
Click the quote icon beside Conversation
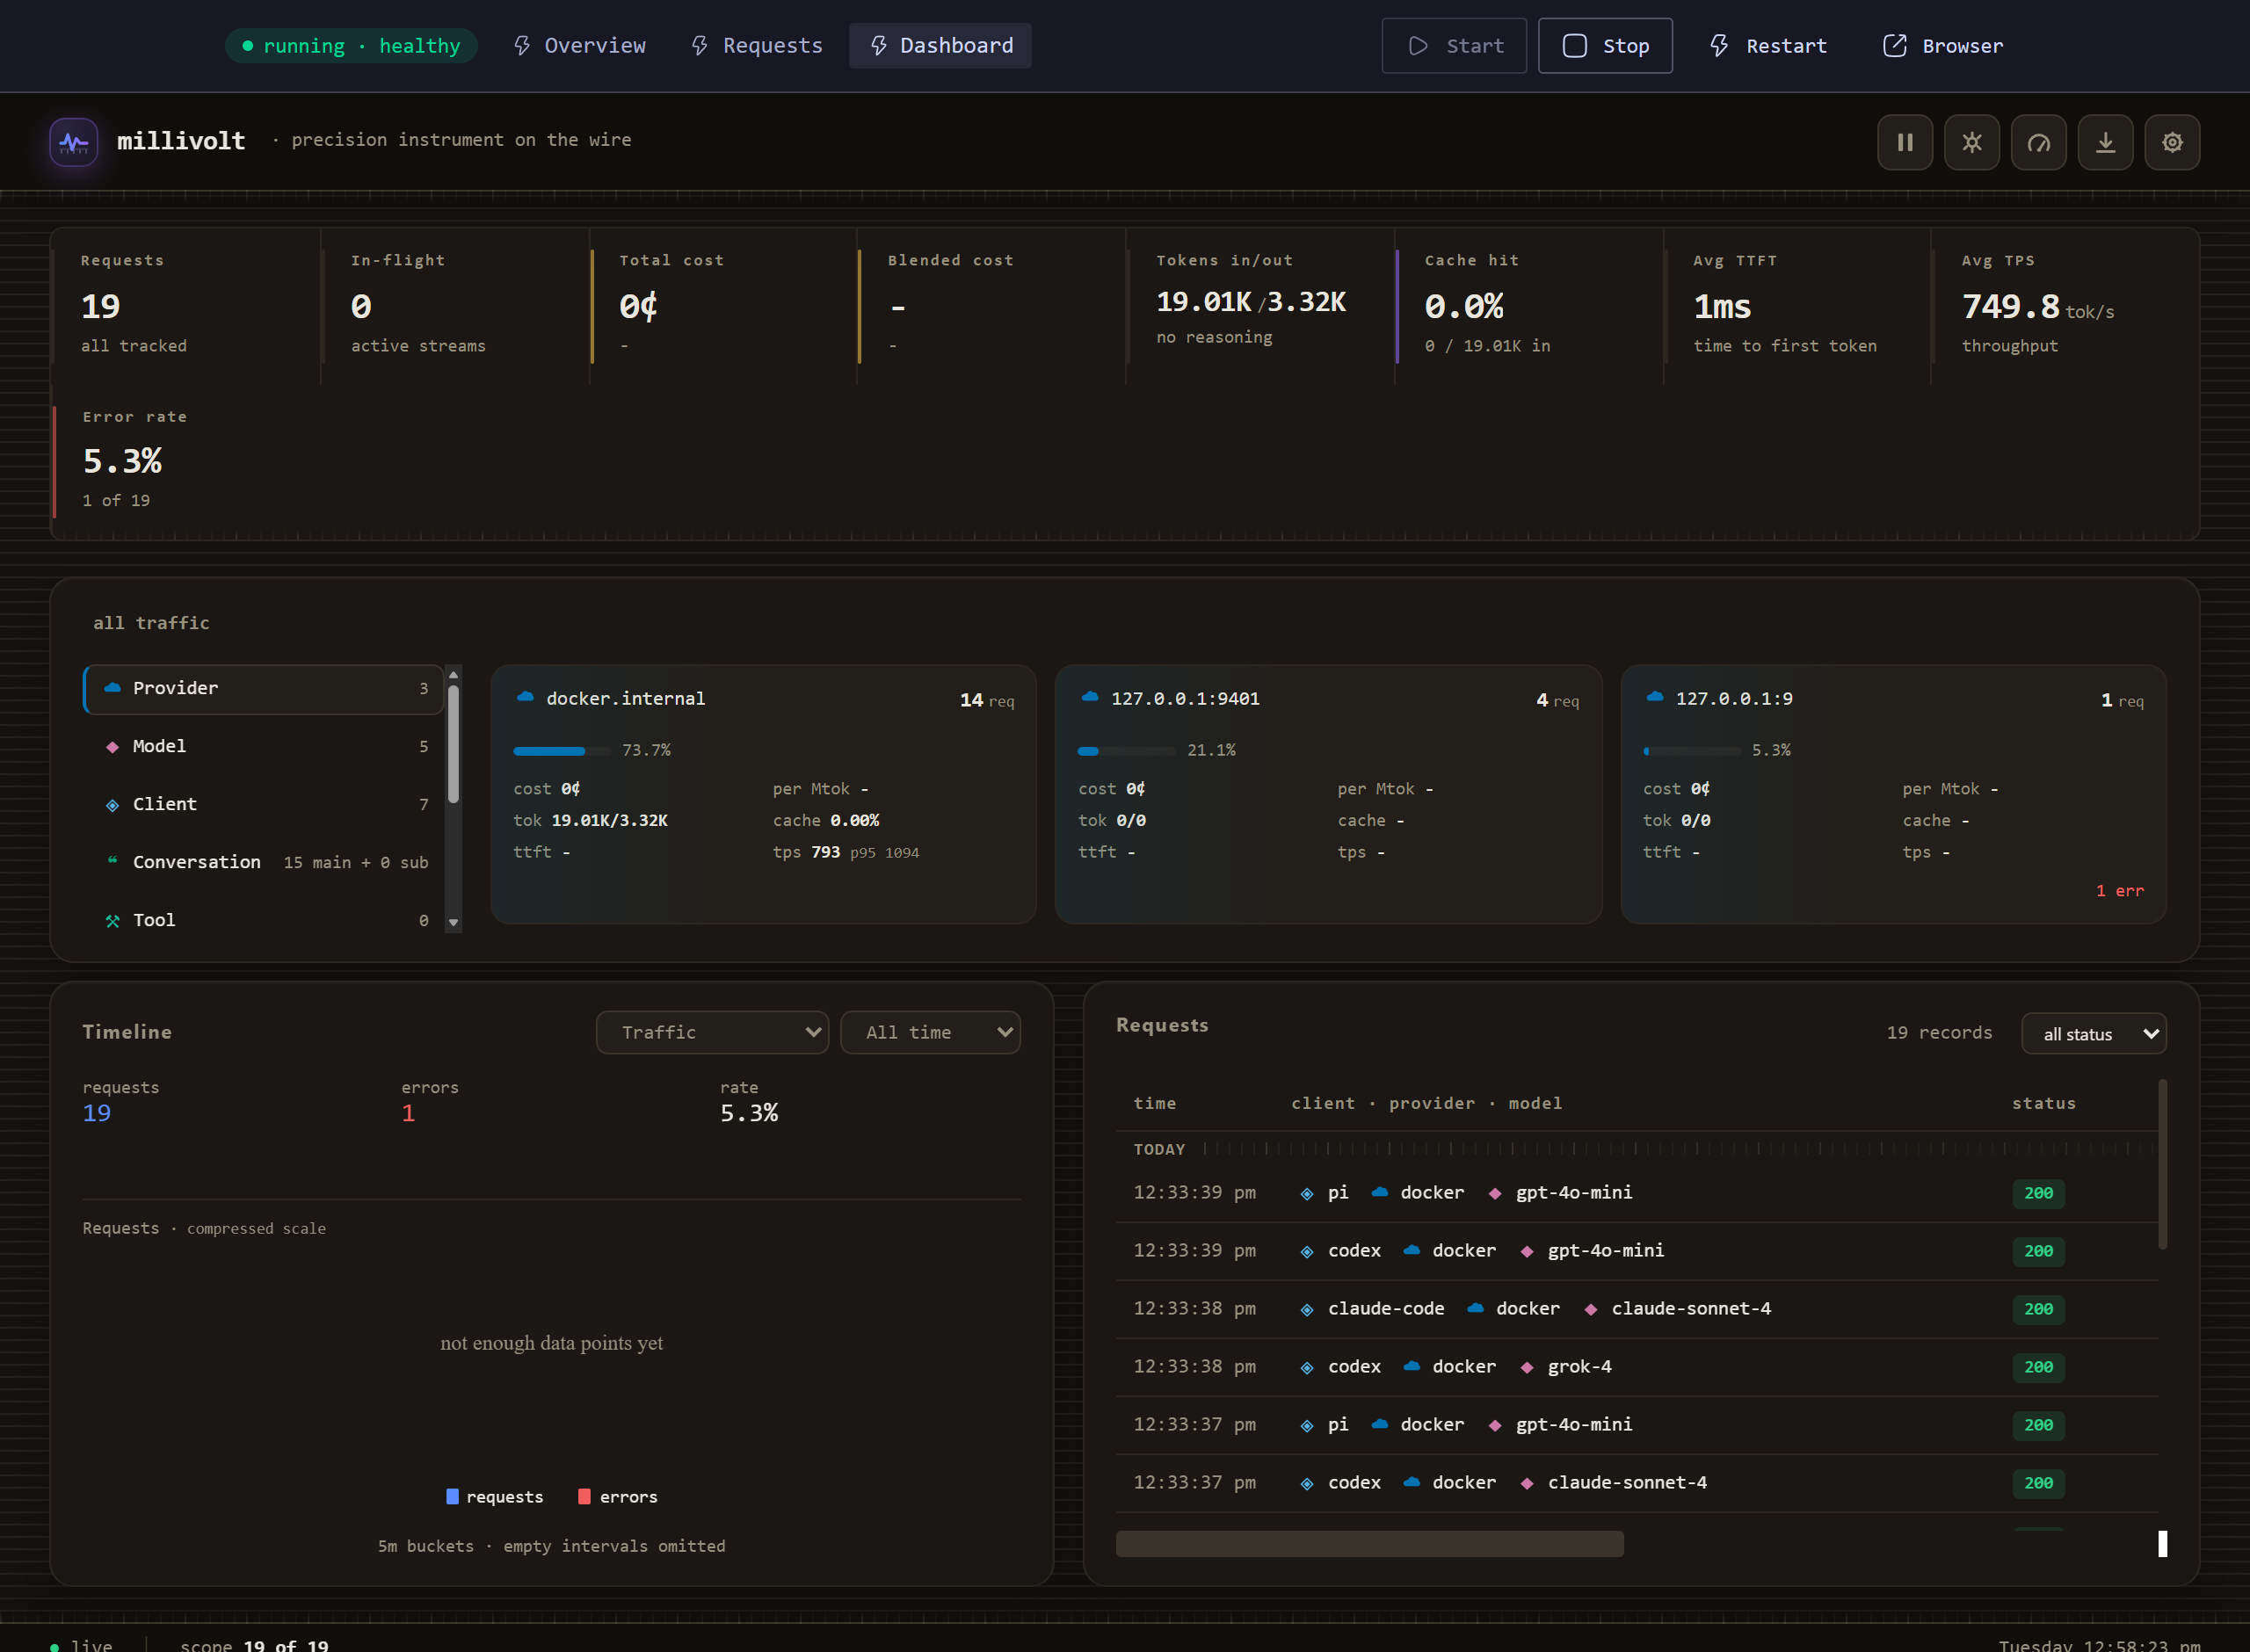pyautogui.click(x=112, y=860)
